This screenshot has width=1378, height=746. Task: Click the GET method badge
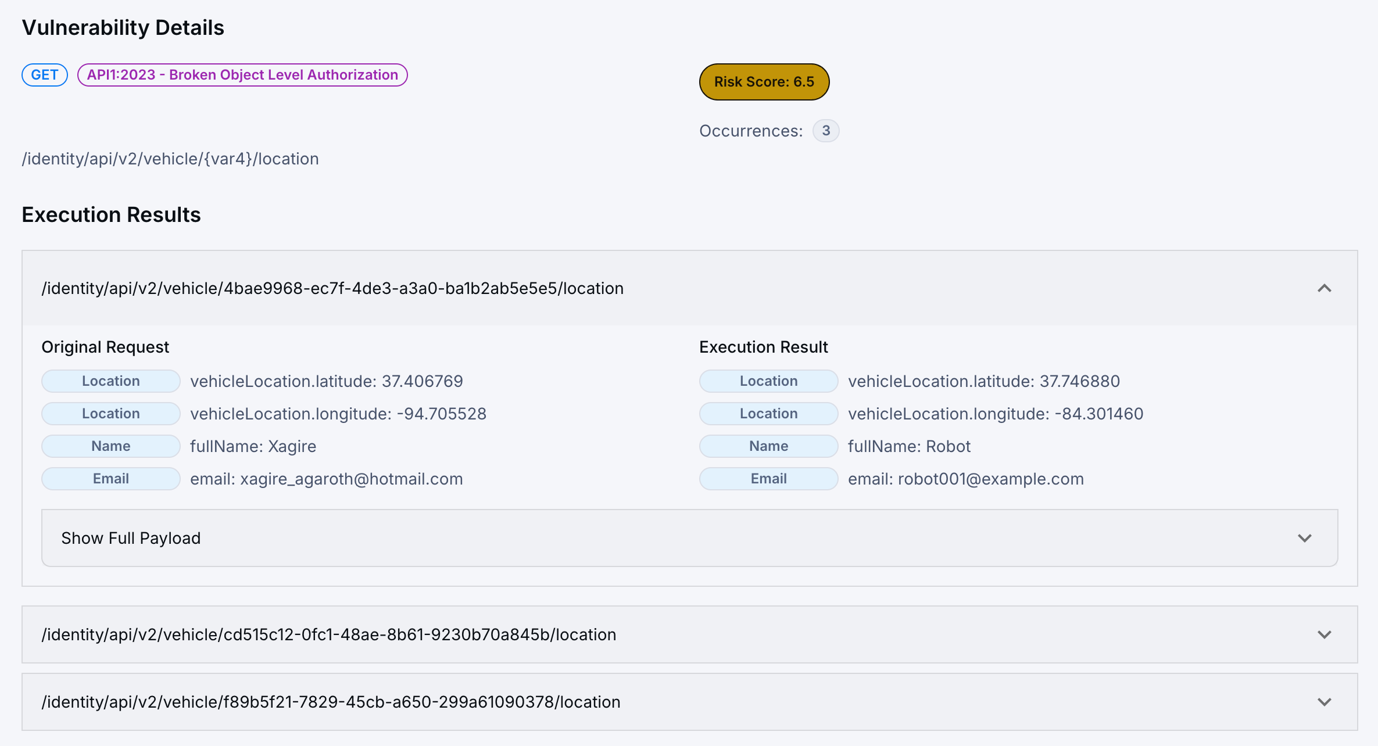pos(44,74)
